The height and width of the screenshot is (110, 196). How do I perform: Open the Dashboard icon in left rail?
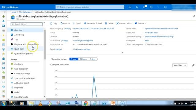click(3, 26)
